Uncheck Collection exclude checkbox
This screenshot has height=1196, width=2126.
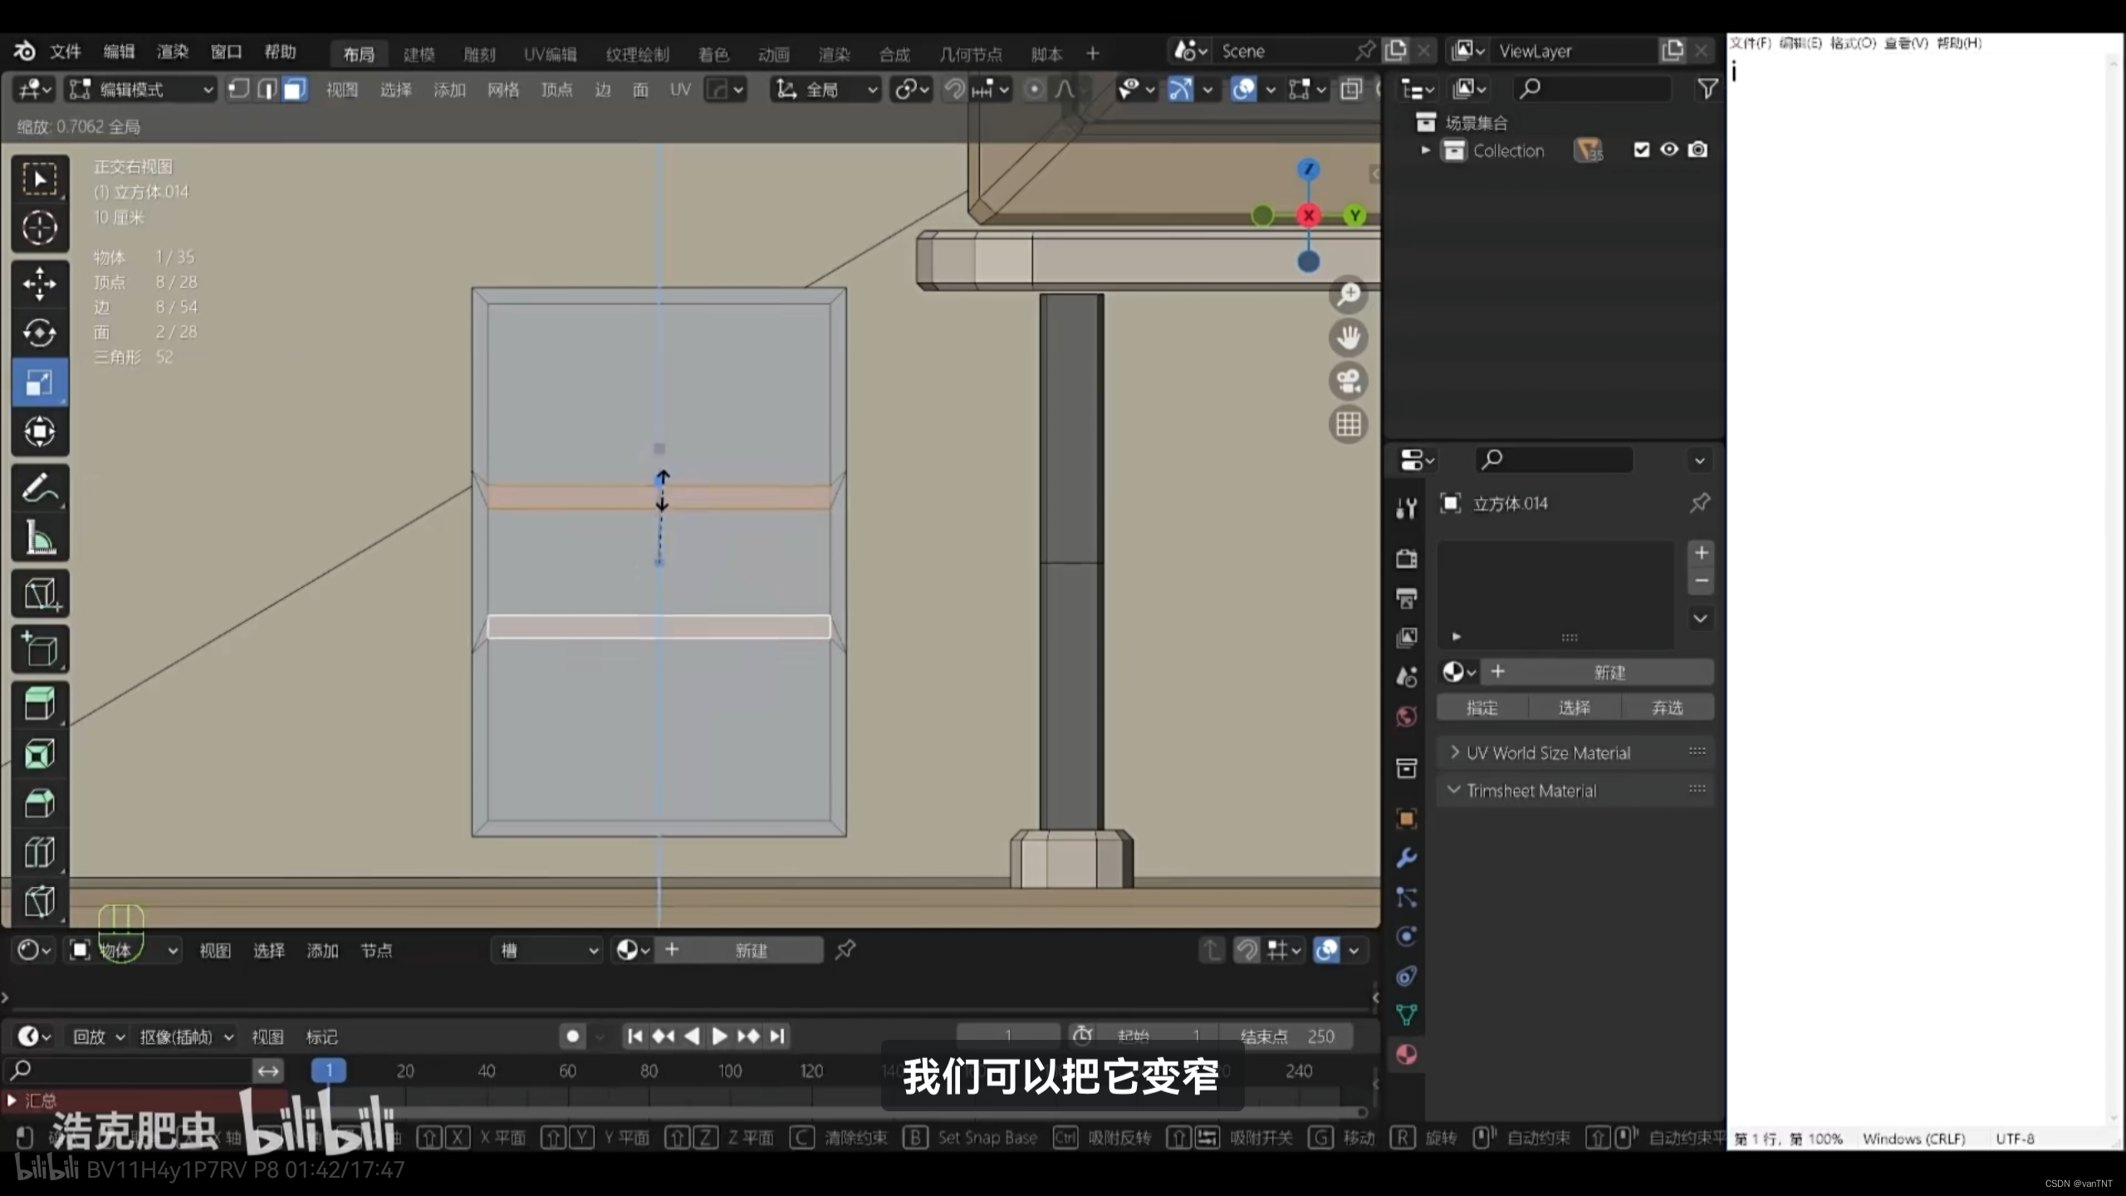(1641, 149)
